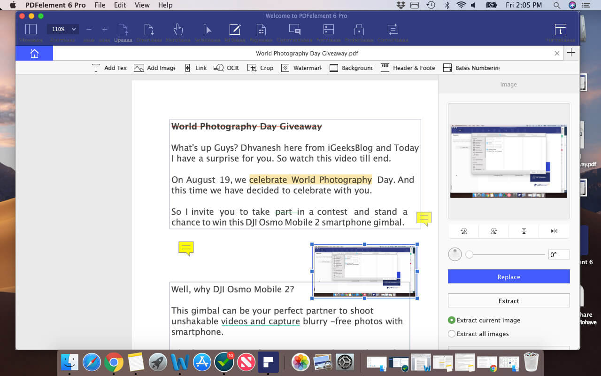Viewport: 601px width, 376px height.
Task: Rotate image clockwise in Image panel
Action: 494,231
